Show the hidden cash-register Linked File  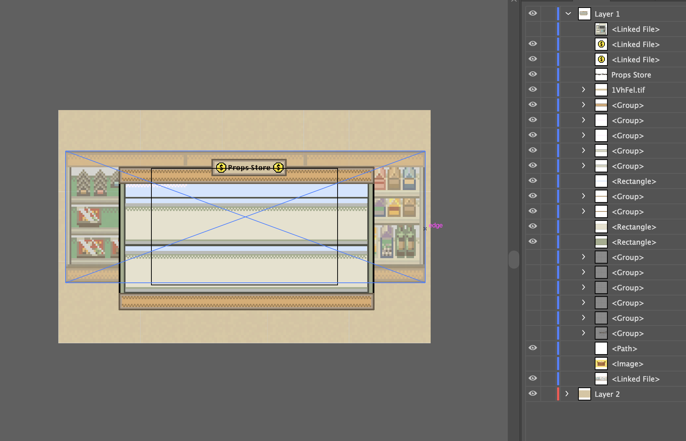[x=532, y=29]
